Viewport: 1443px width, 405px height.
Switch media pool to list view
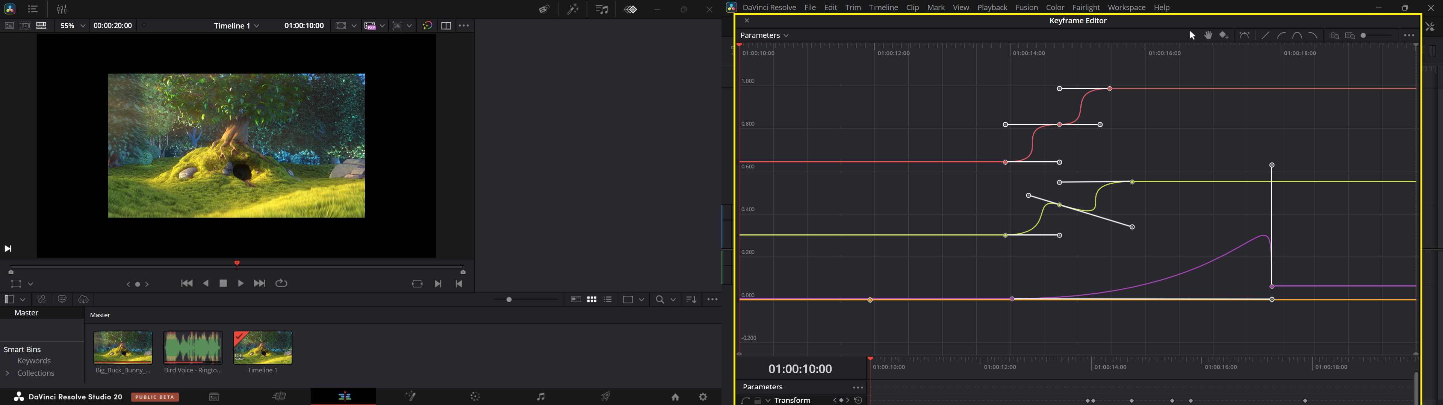(608, 300)
